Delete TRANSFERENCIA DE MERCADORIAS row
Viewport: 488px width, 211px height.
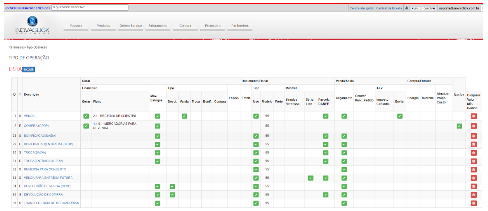pos(474,203)
